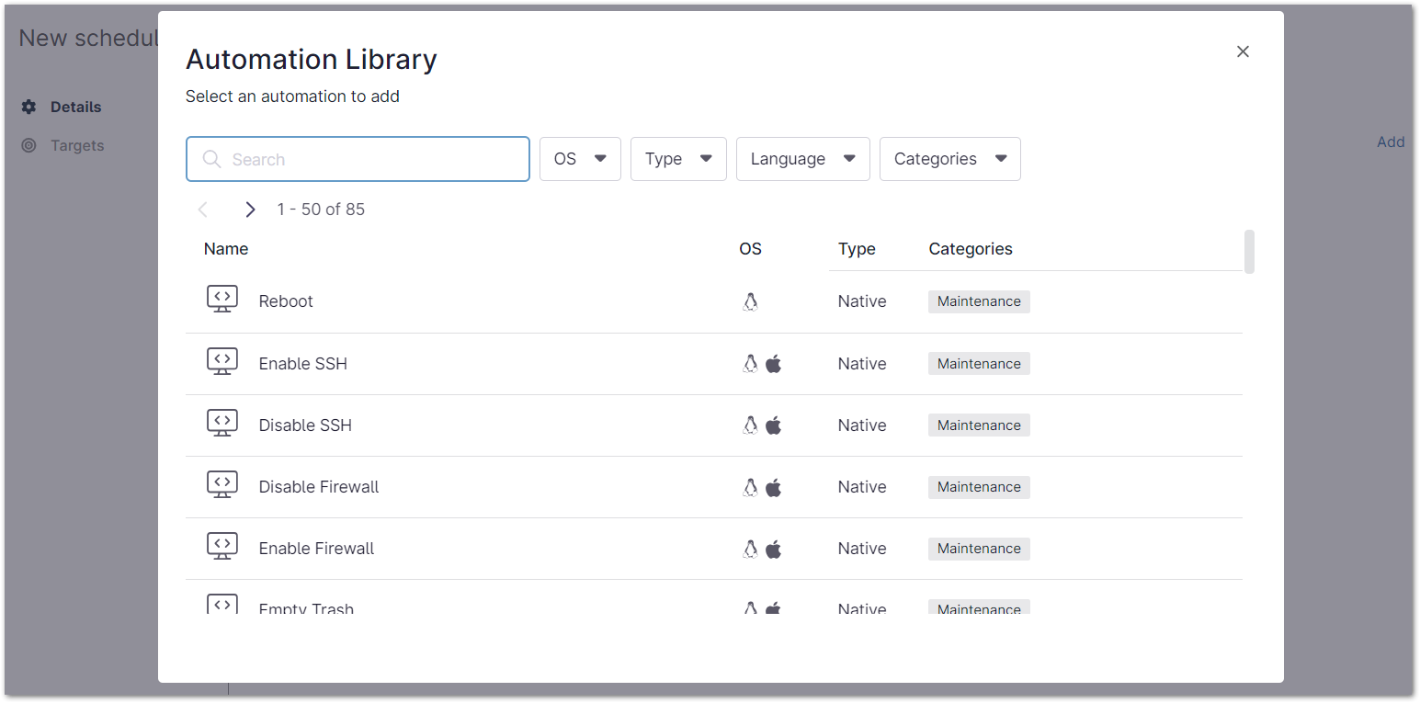Screen dimensions: 1420x703
Task: Go to the next page of automations
Action: pyautogui.click(x=250, y=210)
